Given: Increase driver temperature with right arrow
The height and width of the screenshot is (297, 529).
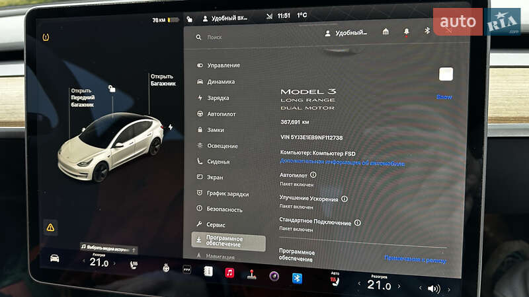Looking at the screenshot, I should click(114, 263).
